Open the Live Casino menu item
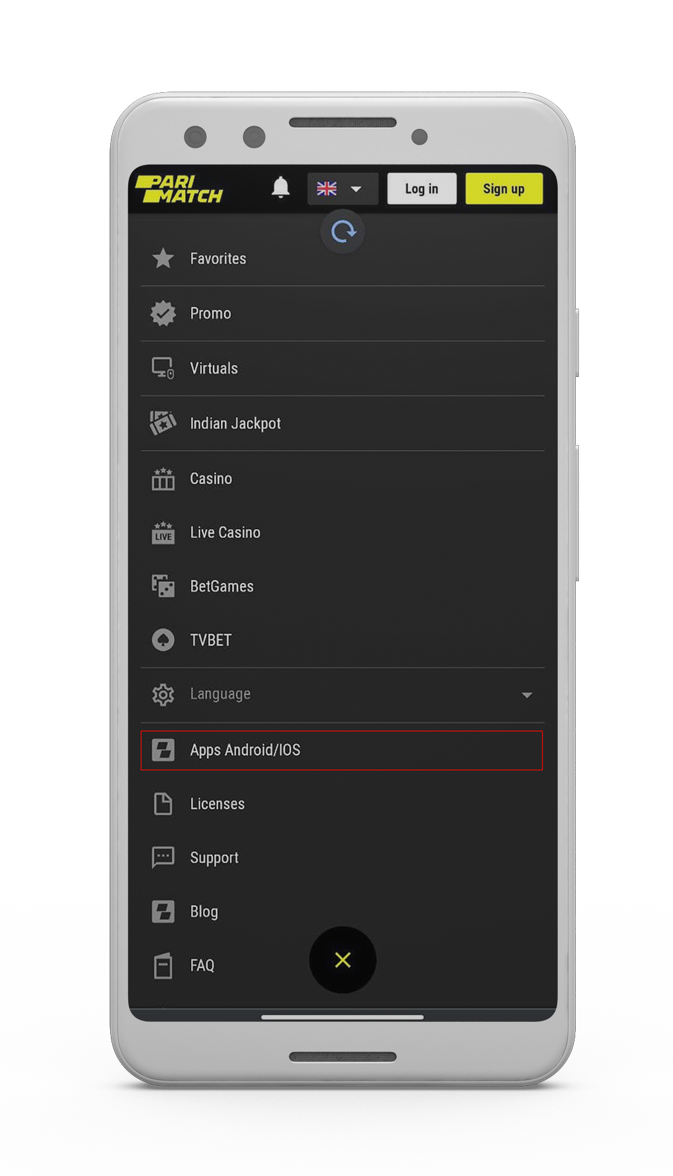Image resolution: width=673 pixels, height=1176 pixels. pos(342,532)
